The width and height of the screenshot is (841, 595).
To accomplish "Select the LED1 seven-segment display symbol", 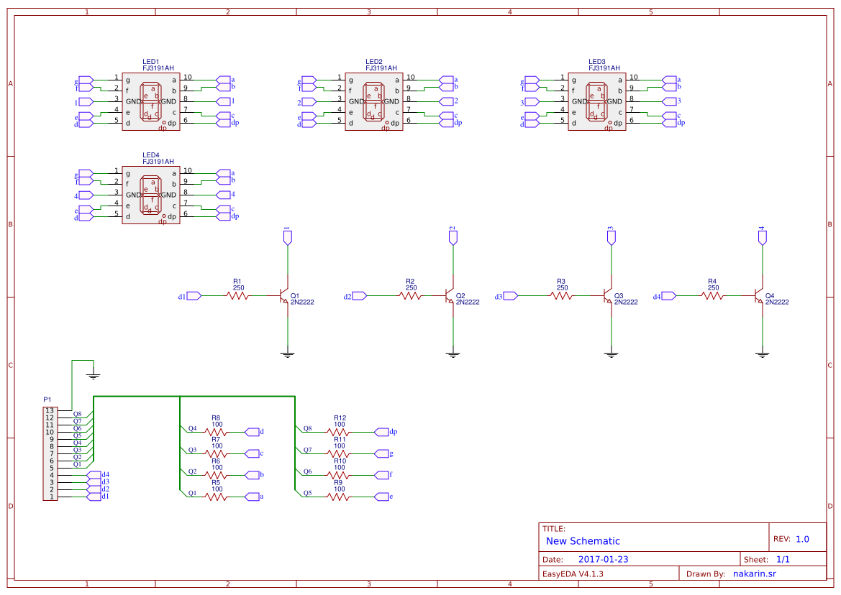I will tap(152, 101).
